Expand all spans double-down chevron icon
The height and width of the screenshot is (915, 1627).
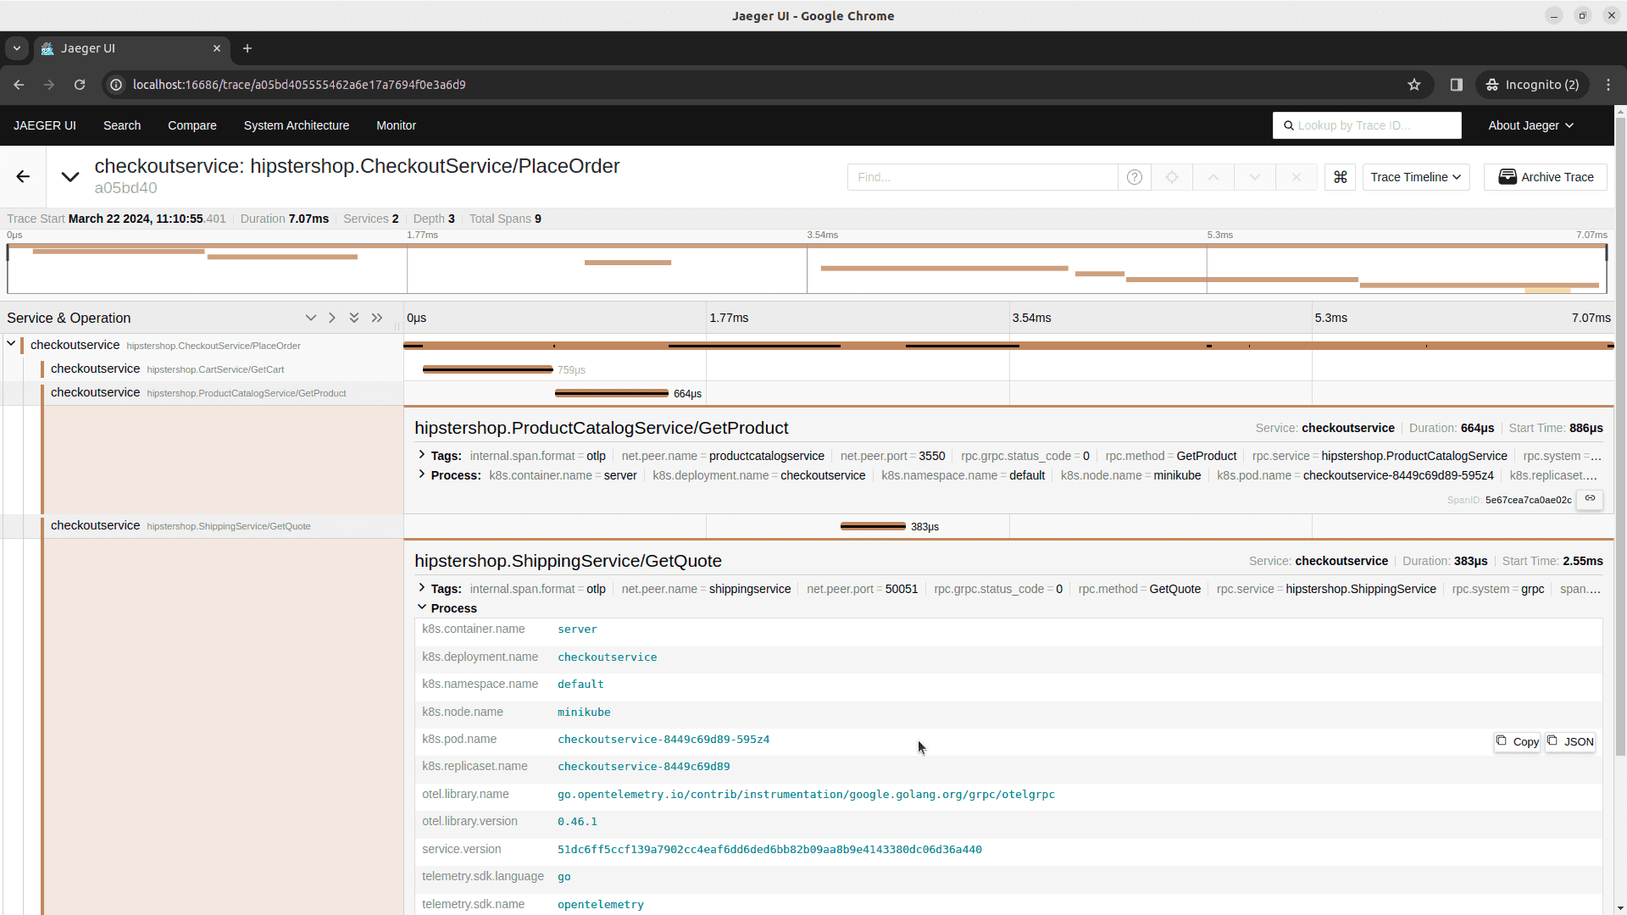click(x=354, y=318)
